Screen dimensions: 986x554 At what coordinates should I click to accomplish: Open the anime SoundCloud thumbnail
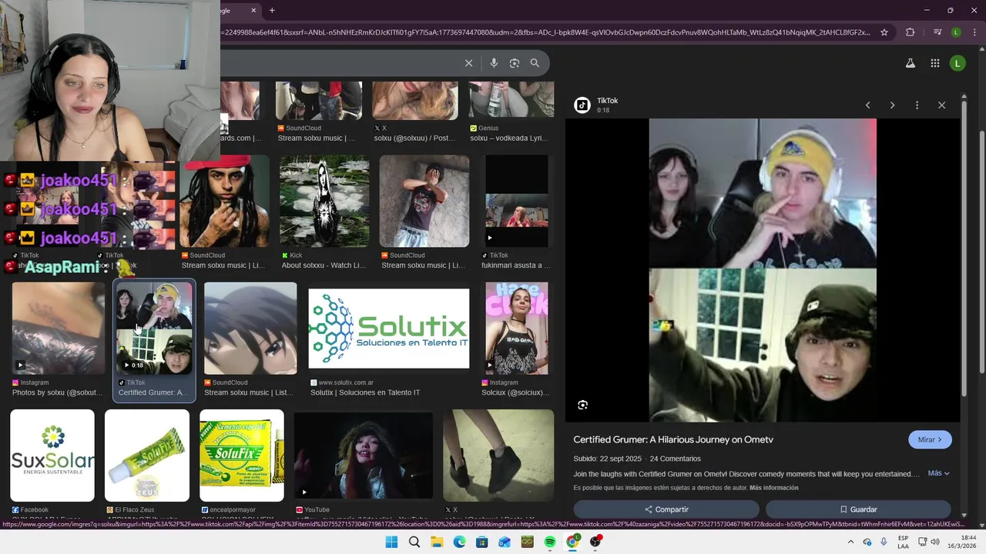click(x=250, y=329)
